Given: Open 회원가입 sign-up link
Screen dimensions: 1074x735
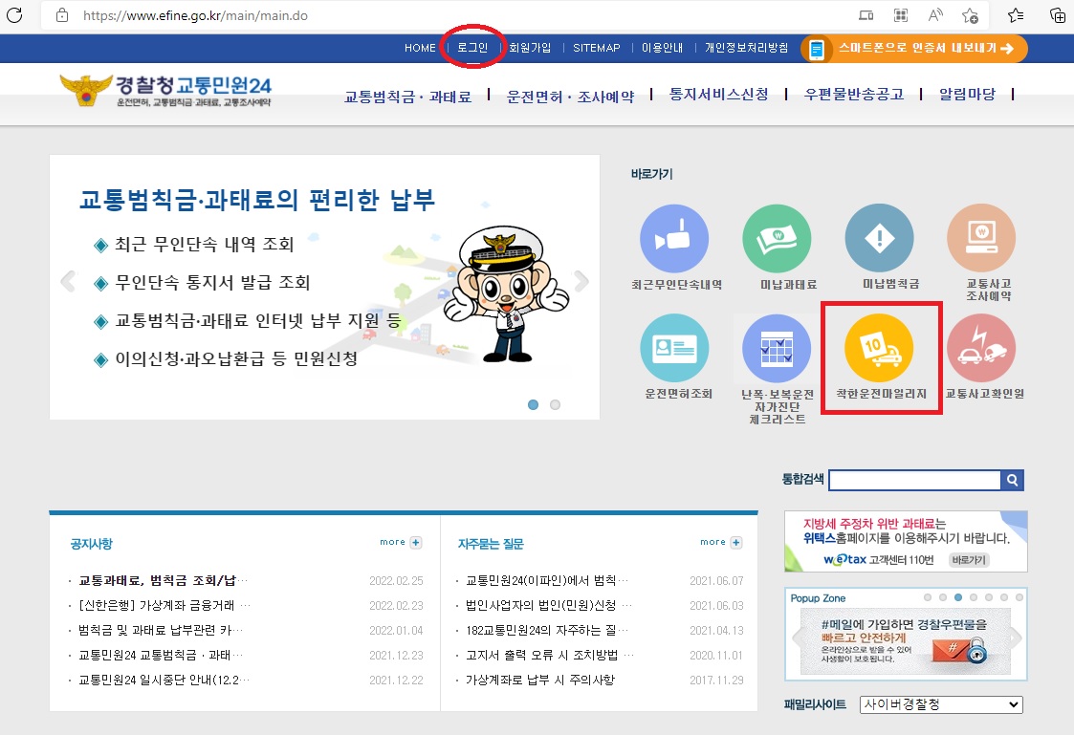Looking at the screenshot, I should point(530,48).
